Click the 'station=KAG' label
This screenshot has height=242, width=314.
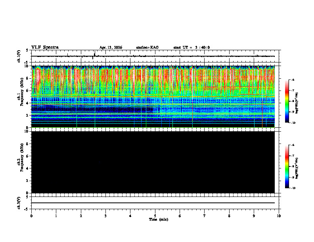[147, 47]
